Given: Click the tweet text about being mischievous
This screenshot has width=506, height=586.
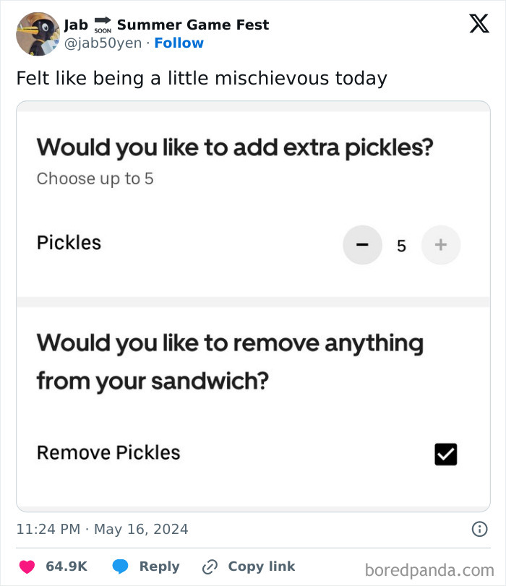Looking at the screenshot, I should click(202, 78).
